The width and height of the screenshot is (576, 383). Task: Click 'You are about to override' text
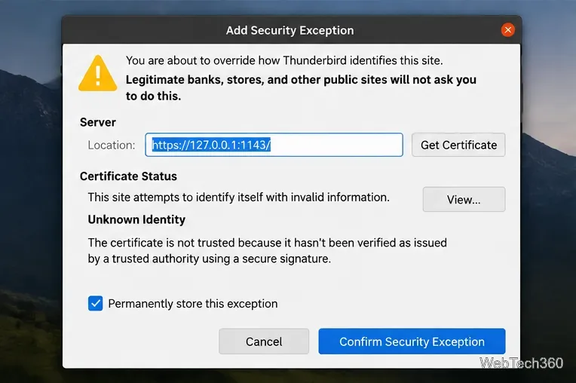tap(284, 60)
